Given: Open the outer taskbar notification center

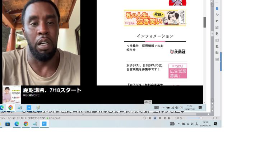Looking at the screenshot, I should (215, 124).
